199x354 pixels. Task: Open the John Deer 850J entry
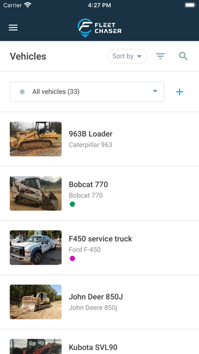pos(99,302)
